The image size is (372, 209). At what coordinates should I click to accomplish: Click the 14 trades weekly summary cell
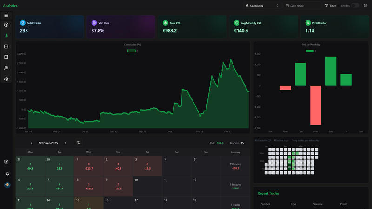[235, 187]
